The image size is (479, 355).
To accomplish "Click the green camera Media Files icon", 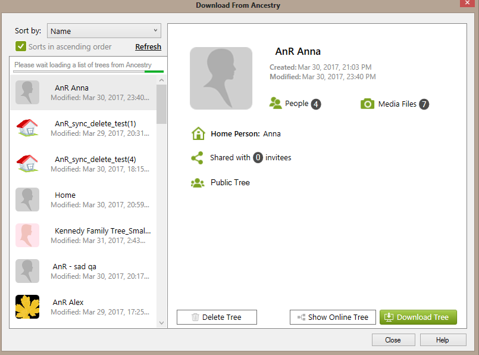I will 368,104.
